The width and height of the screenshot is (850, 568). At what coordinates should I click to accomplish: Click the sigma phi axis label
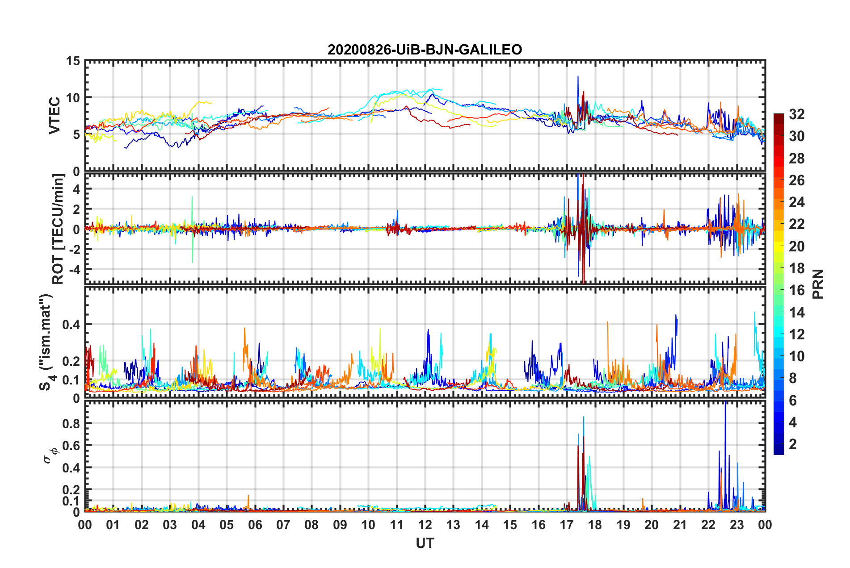[x=50, y=455]
